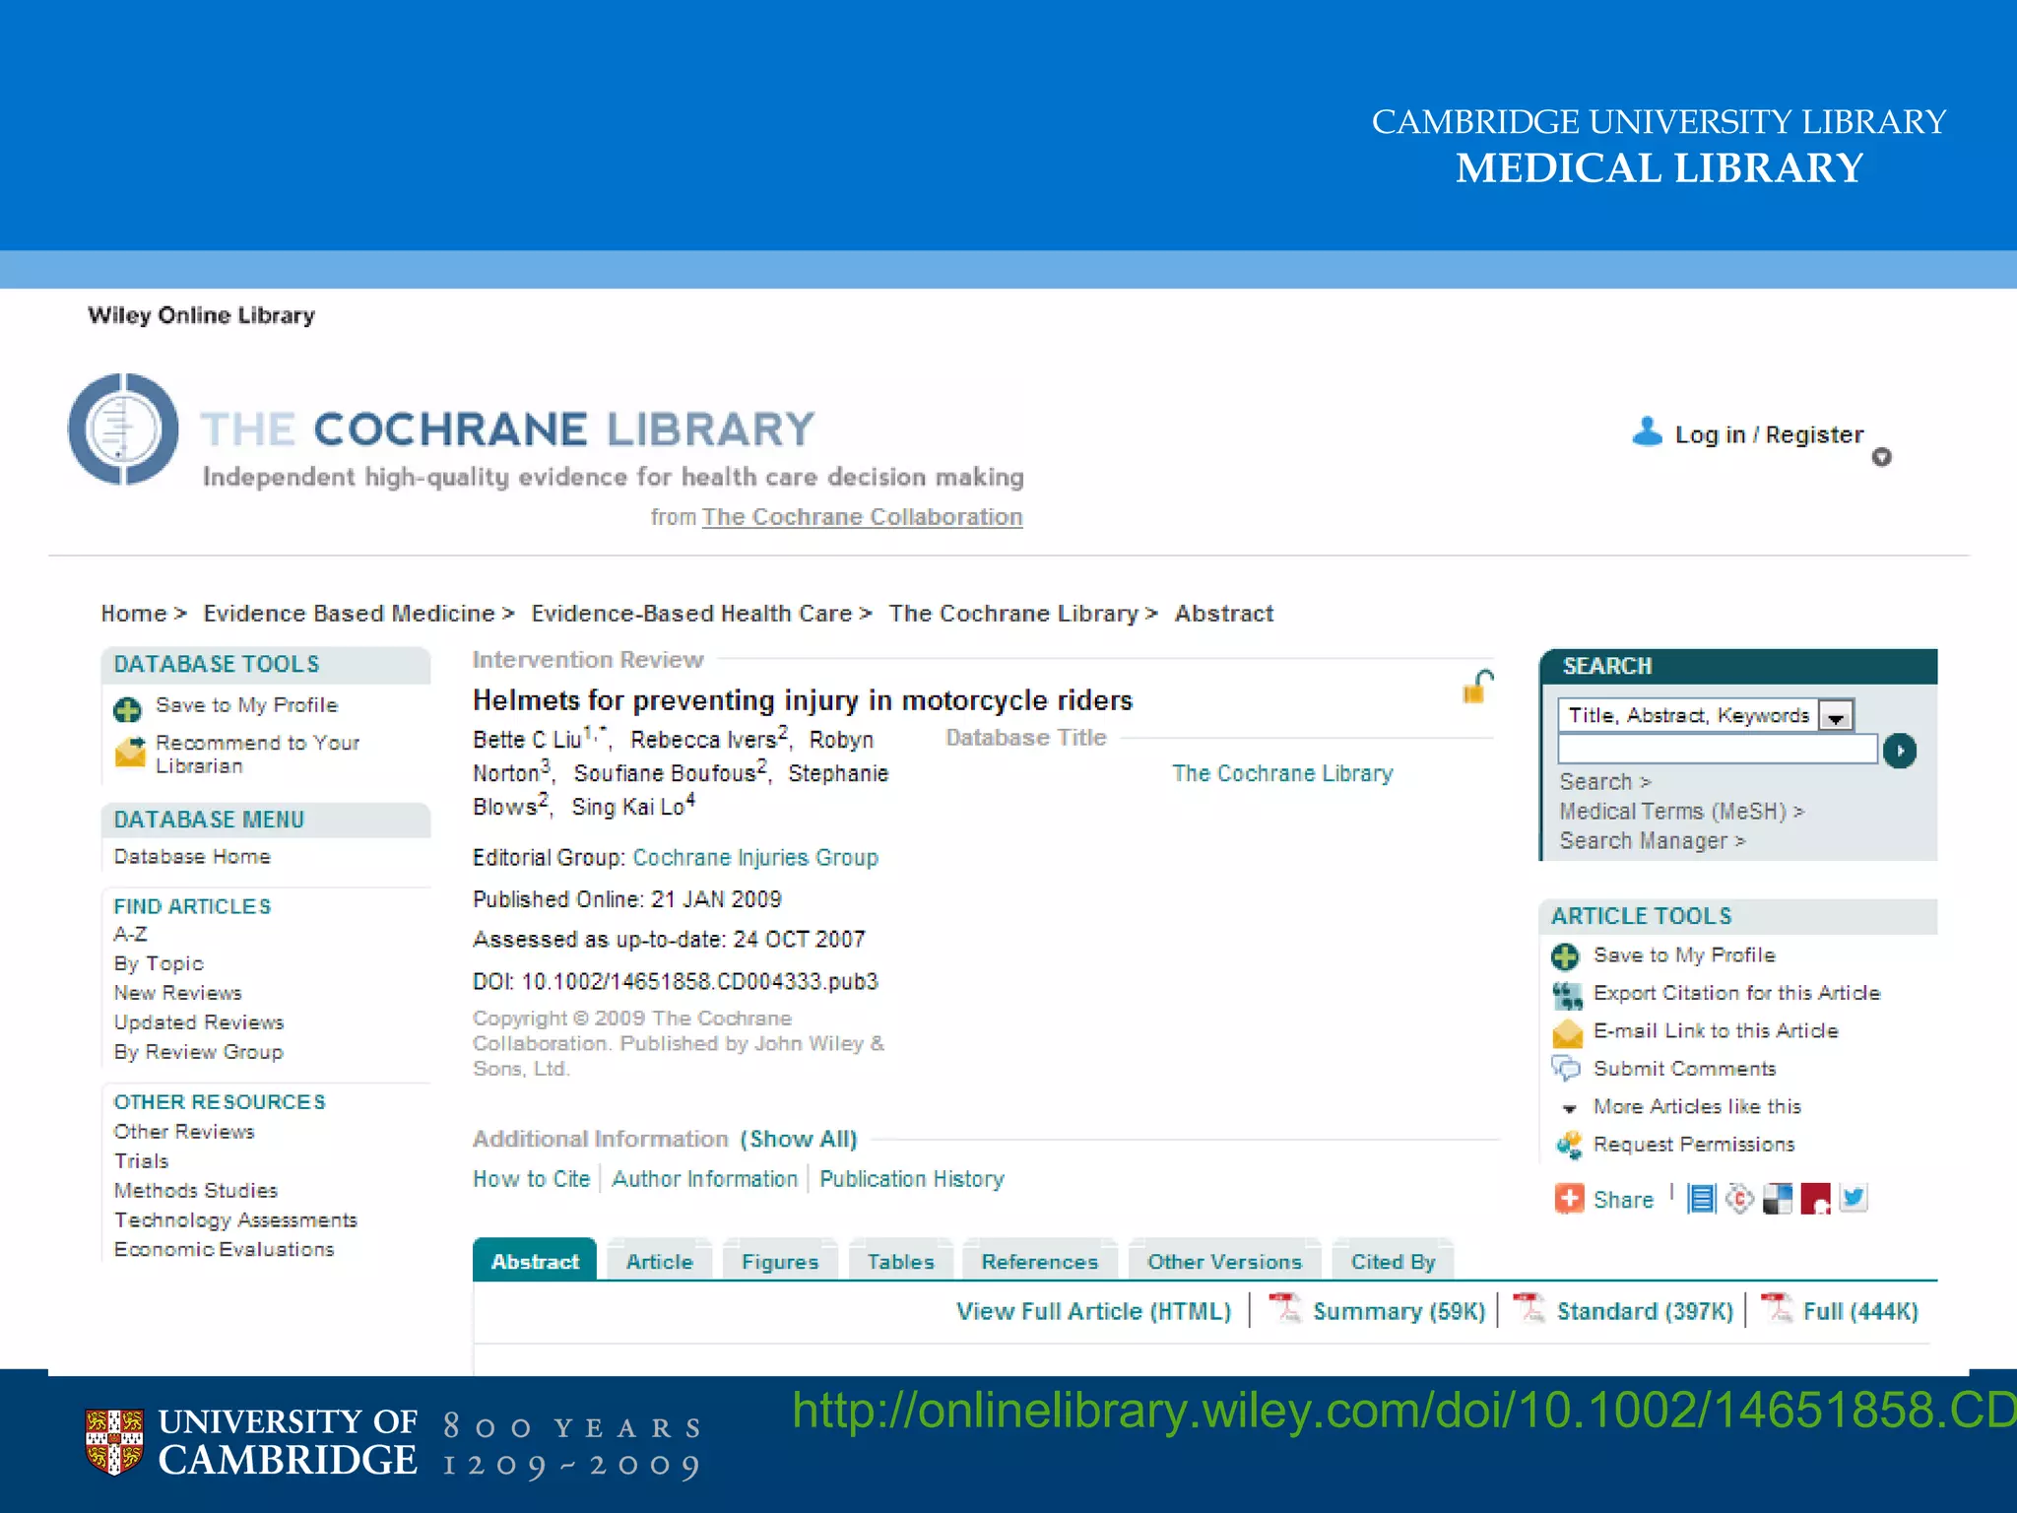2017x1513 pixels.
Task: Select the Abstract tab
Action: click(x=535, y=1261)
